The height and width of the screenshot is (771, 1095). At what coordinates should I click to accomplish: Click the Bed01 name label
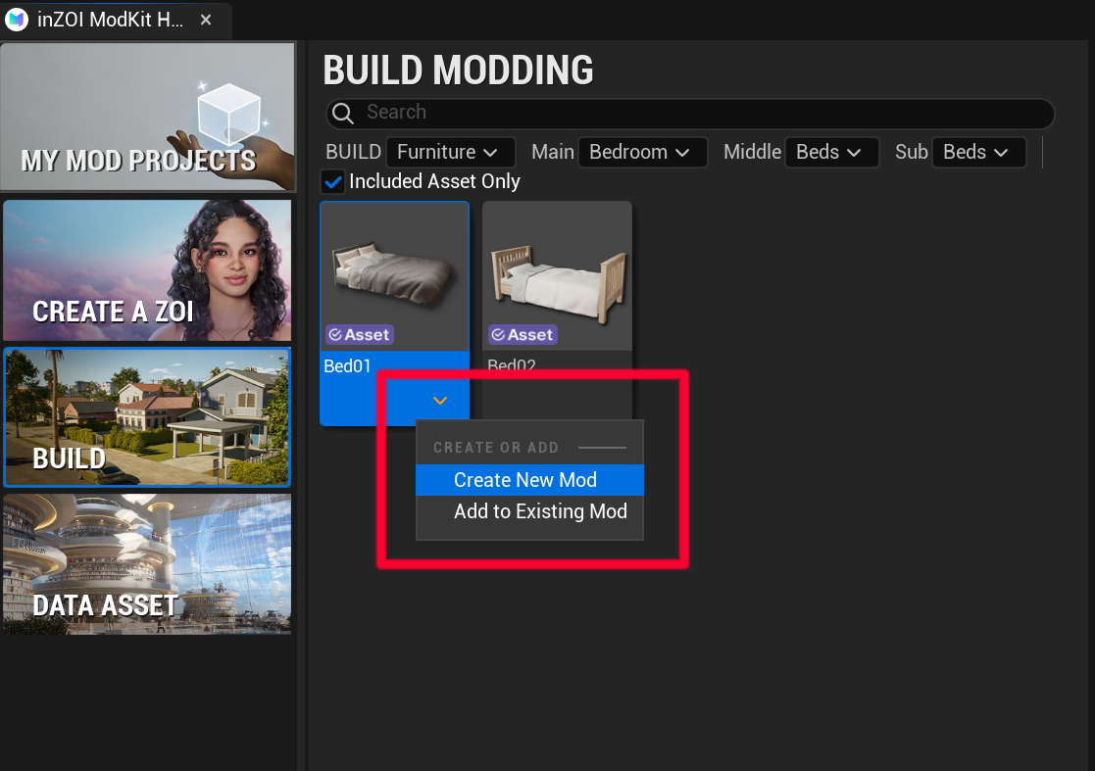[347, 366]
